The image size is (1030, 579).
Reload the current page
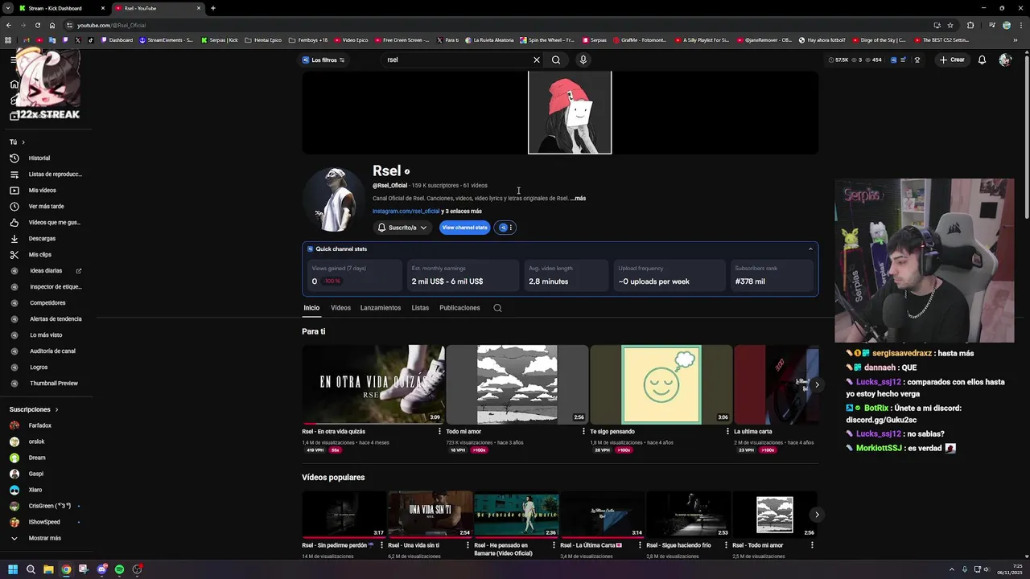tap(37, 25)
